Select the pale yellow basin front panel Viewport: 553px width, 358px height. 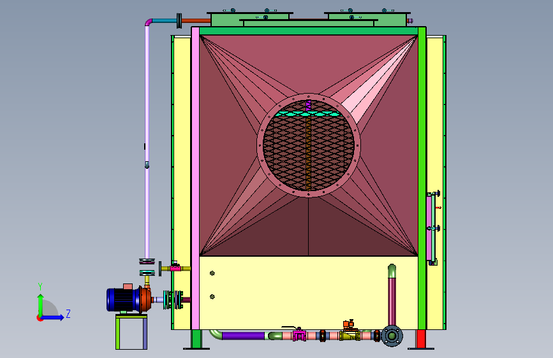point(309,293)
